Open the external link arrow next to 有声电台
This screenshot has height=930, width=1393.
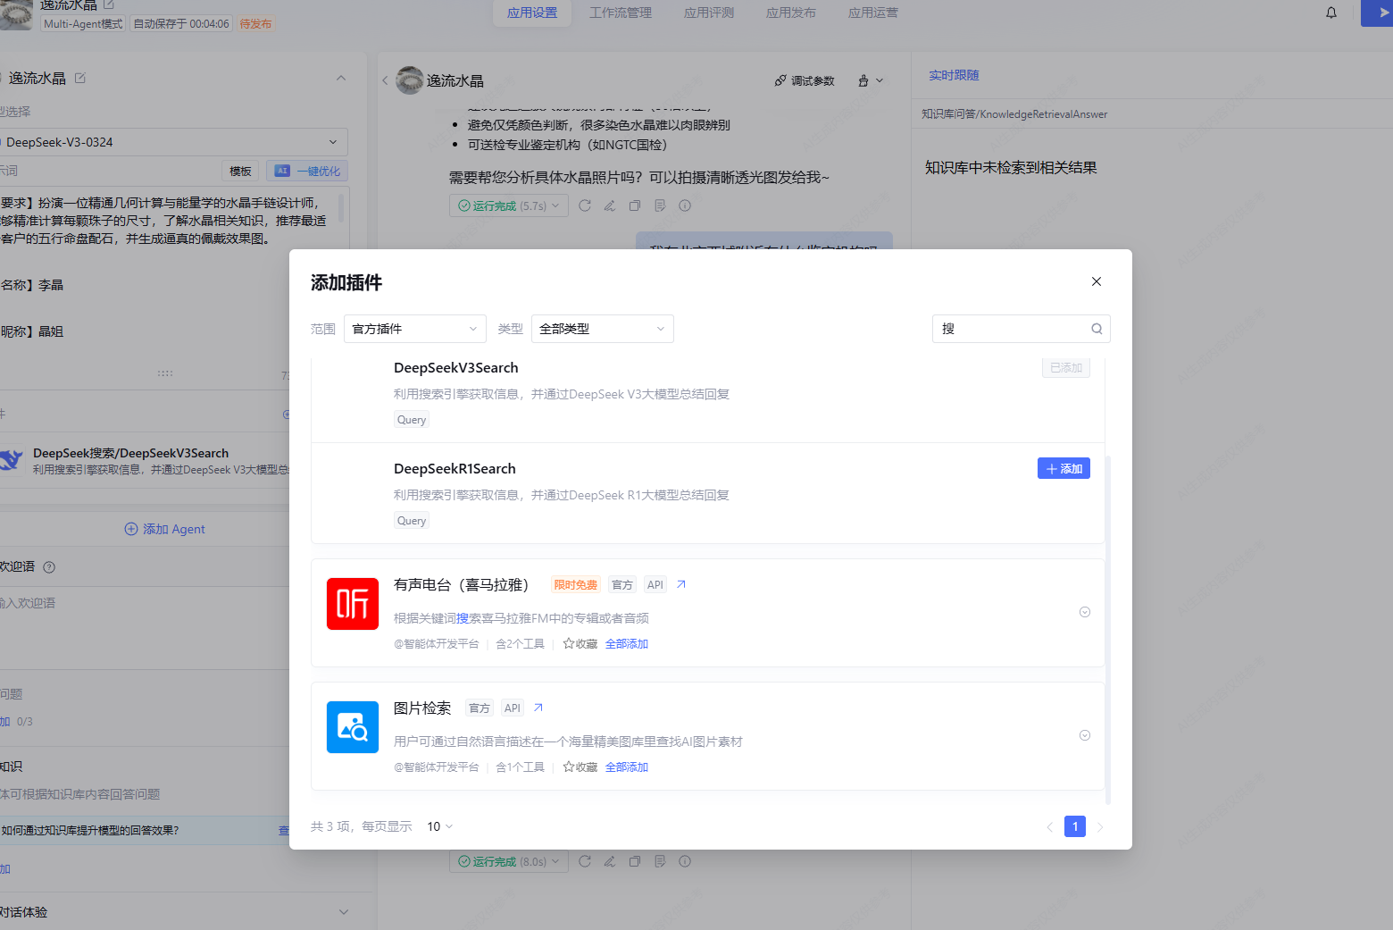click(x=681, y=584)
